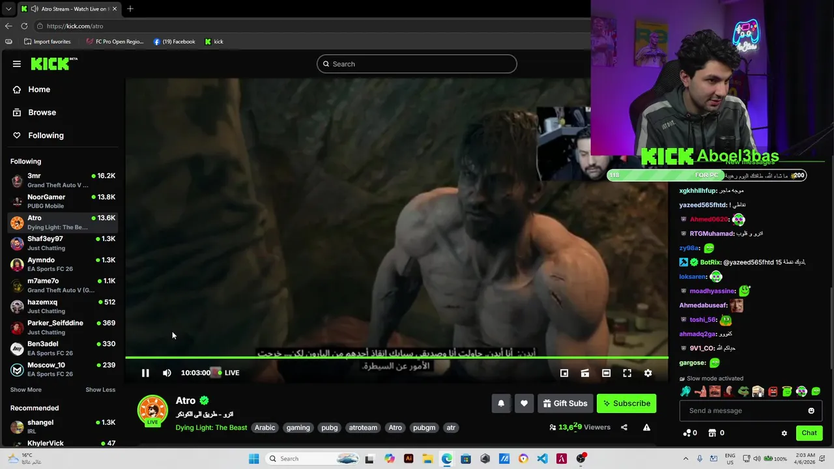834x469 pixels.
Task: Click browser back arrow
Action: click(x=8, y=26)
